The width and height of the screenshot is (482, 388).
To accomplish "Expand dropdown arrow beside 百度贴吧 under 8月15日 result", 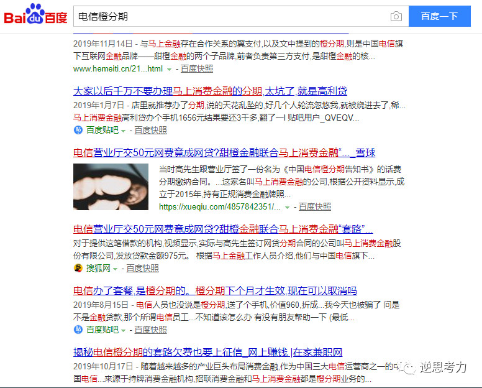I will pos(123,331).
